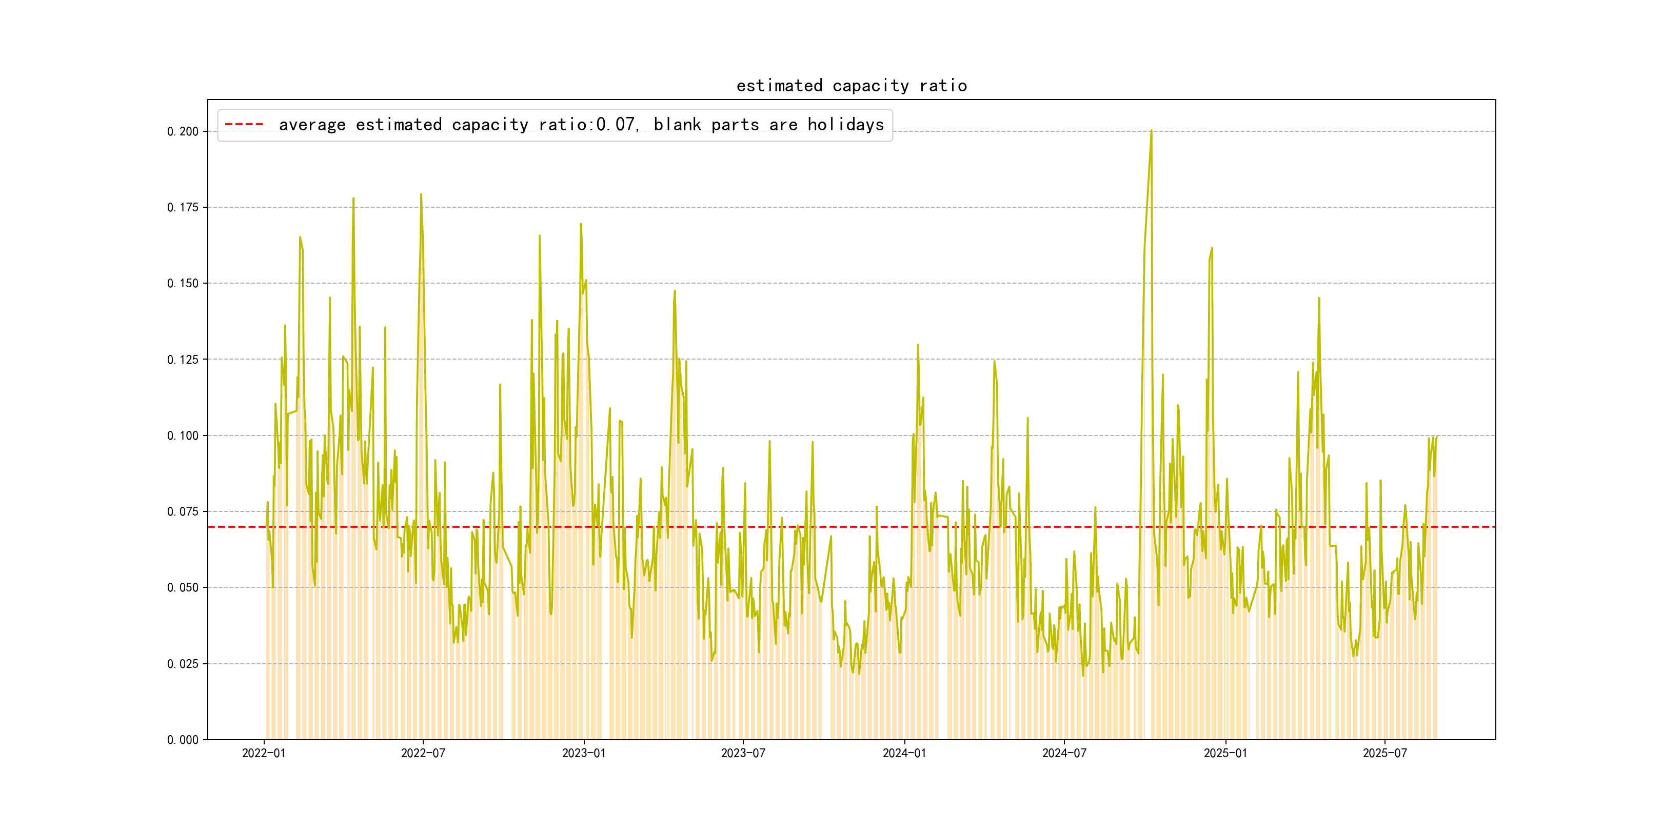The height and width of the screenshot is (831, 1662).
Task: Click the 0.100 y-axis tick label
Action: click(x=183, y=436)
